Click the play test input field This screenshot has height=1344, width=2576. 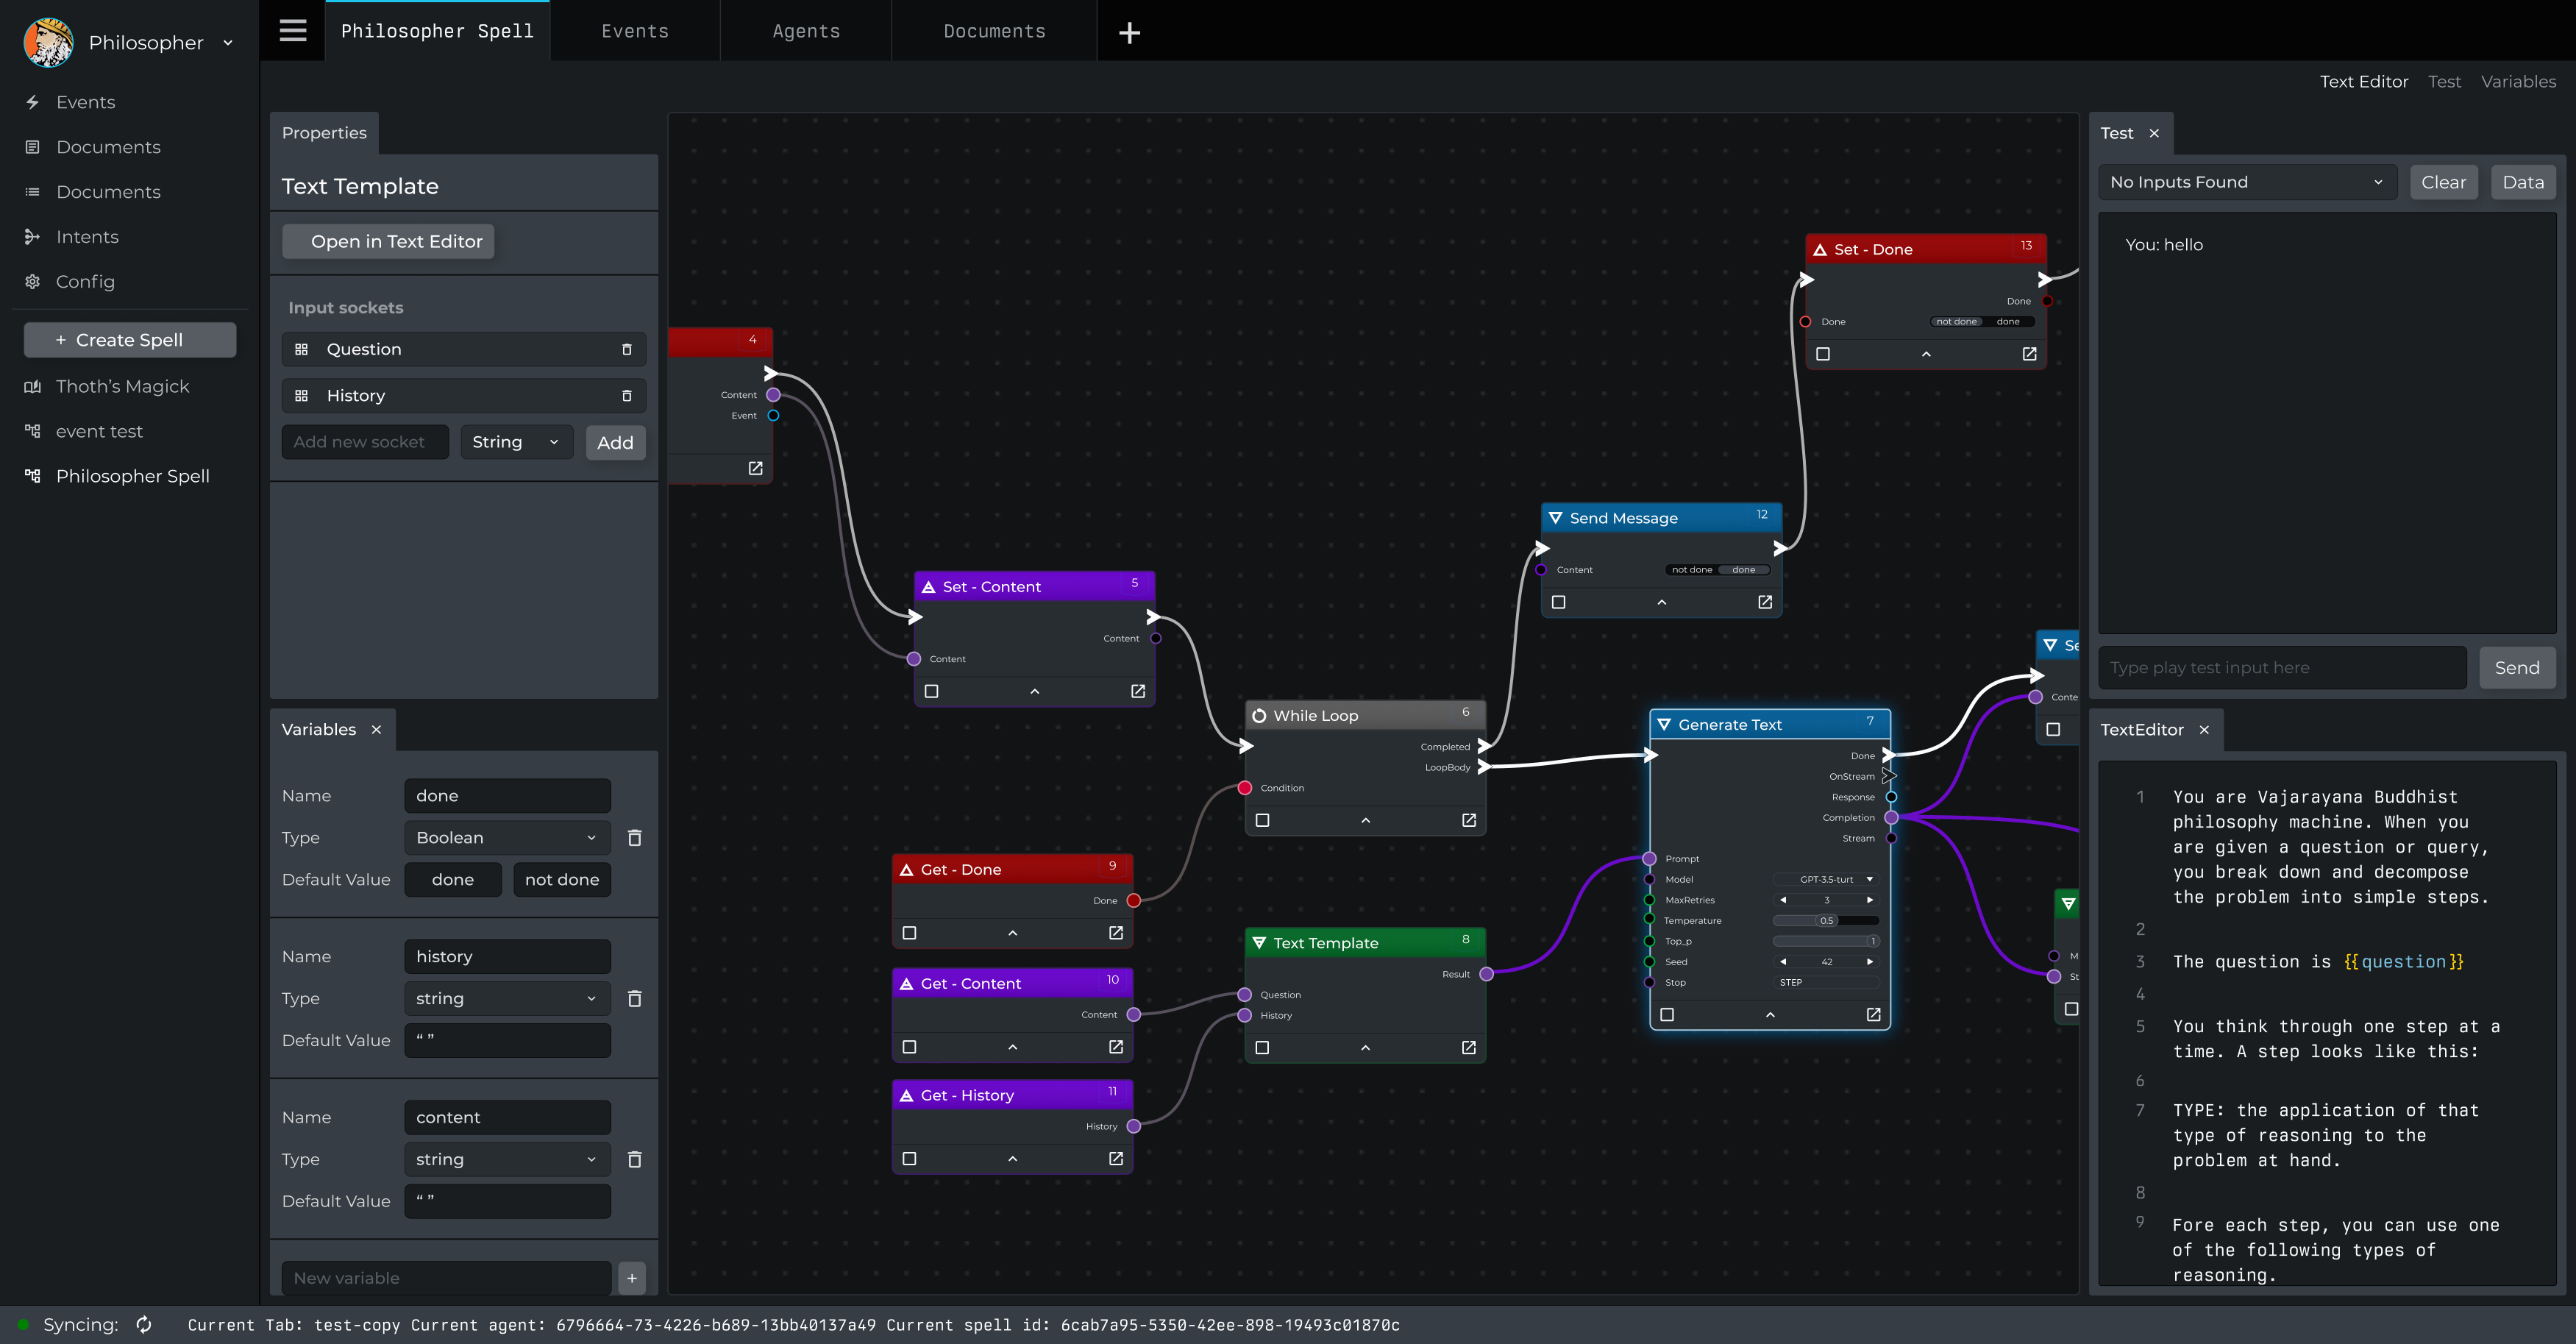(2280, 667)
